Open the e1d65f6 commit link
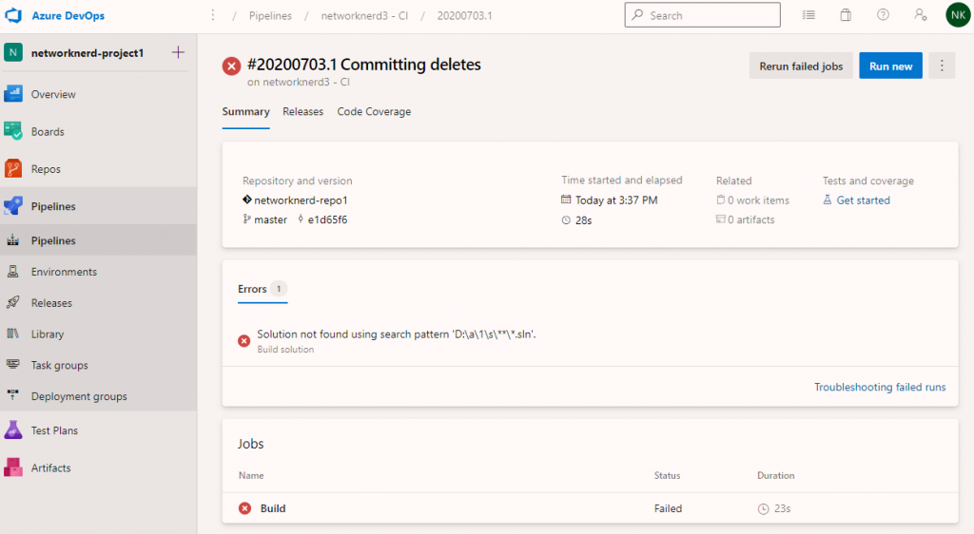 (x=327, y=219)
